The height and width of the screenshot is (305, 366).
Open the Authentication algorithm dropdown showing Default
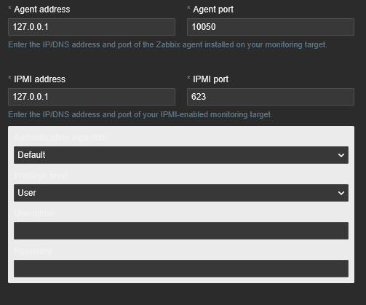[x=181, y=155]
